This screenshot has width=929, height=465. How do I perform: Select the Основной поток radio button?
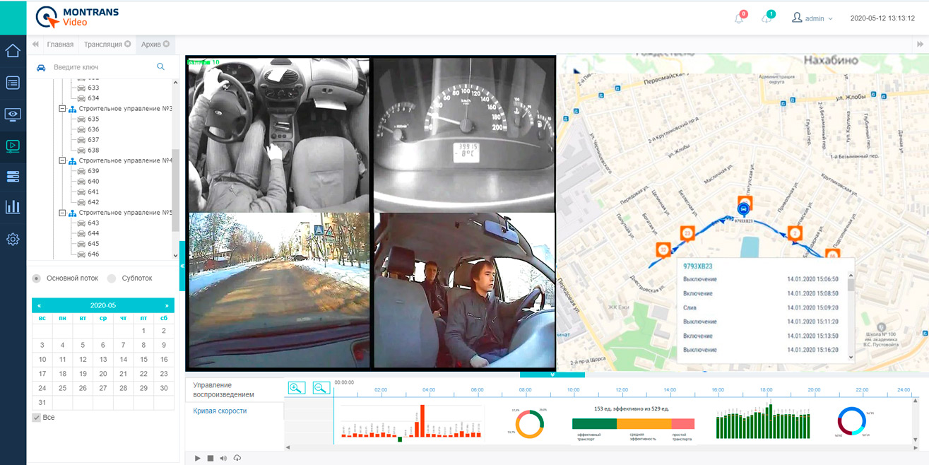35,278
